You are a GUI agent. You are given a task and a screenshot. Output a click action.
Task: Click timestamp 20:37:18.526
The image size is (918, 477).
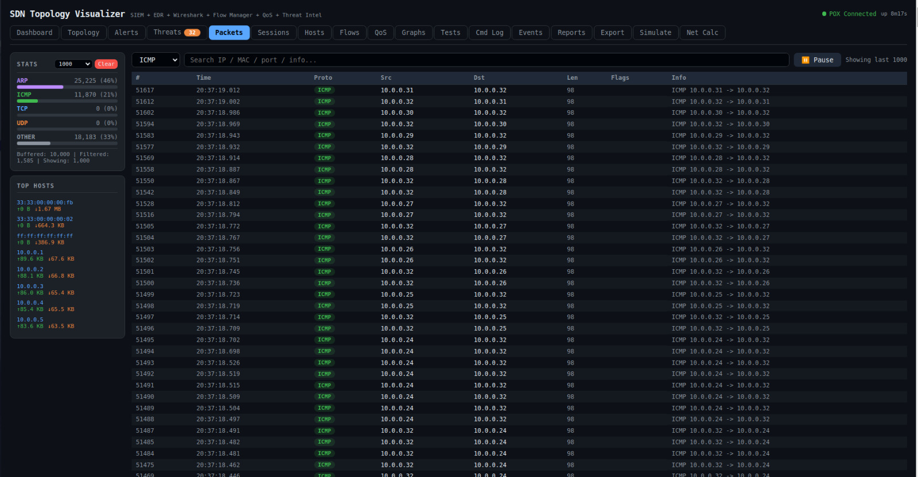(218, 363)
